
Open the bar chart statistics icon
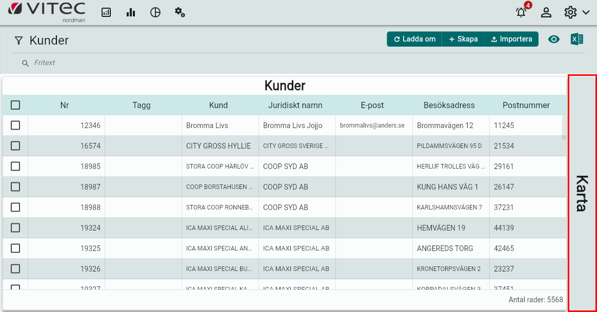pyautogui.click(x=131, y=12)
